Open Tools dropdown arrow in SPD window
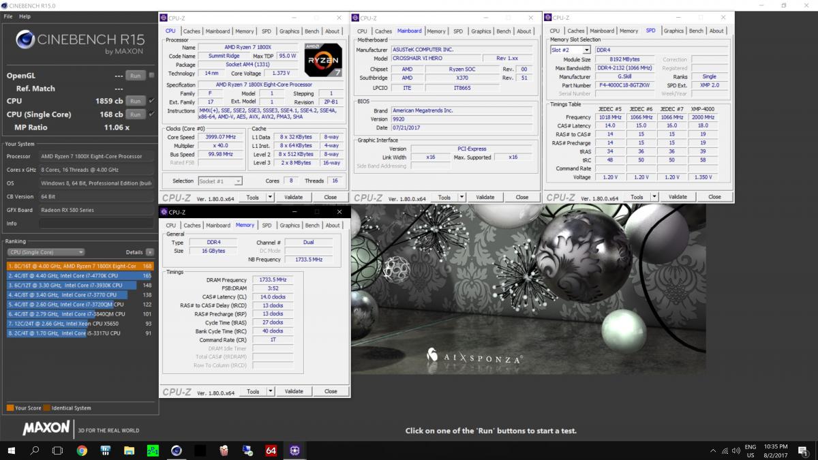 (654, 197)
